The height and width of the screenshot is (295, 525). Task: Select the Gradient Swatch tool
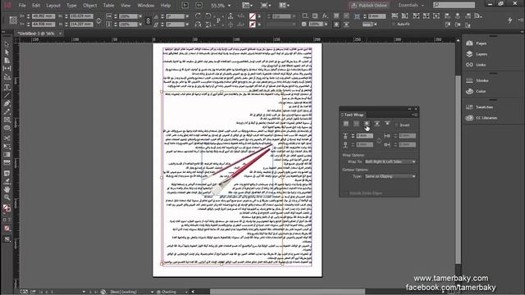point(7,155)
